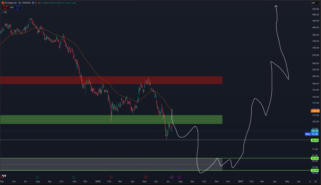Open the August green earnings E marker
This screenshot has width=321, height=185.
click(37, 177)
